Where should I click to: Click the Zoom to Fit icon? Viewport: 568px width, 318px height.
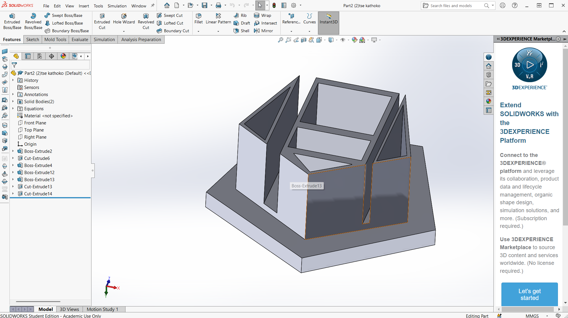(x=281, y=40)
